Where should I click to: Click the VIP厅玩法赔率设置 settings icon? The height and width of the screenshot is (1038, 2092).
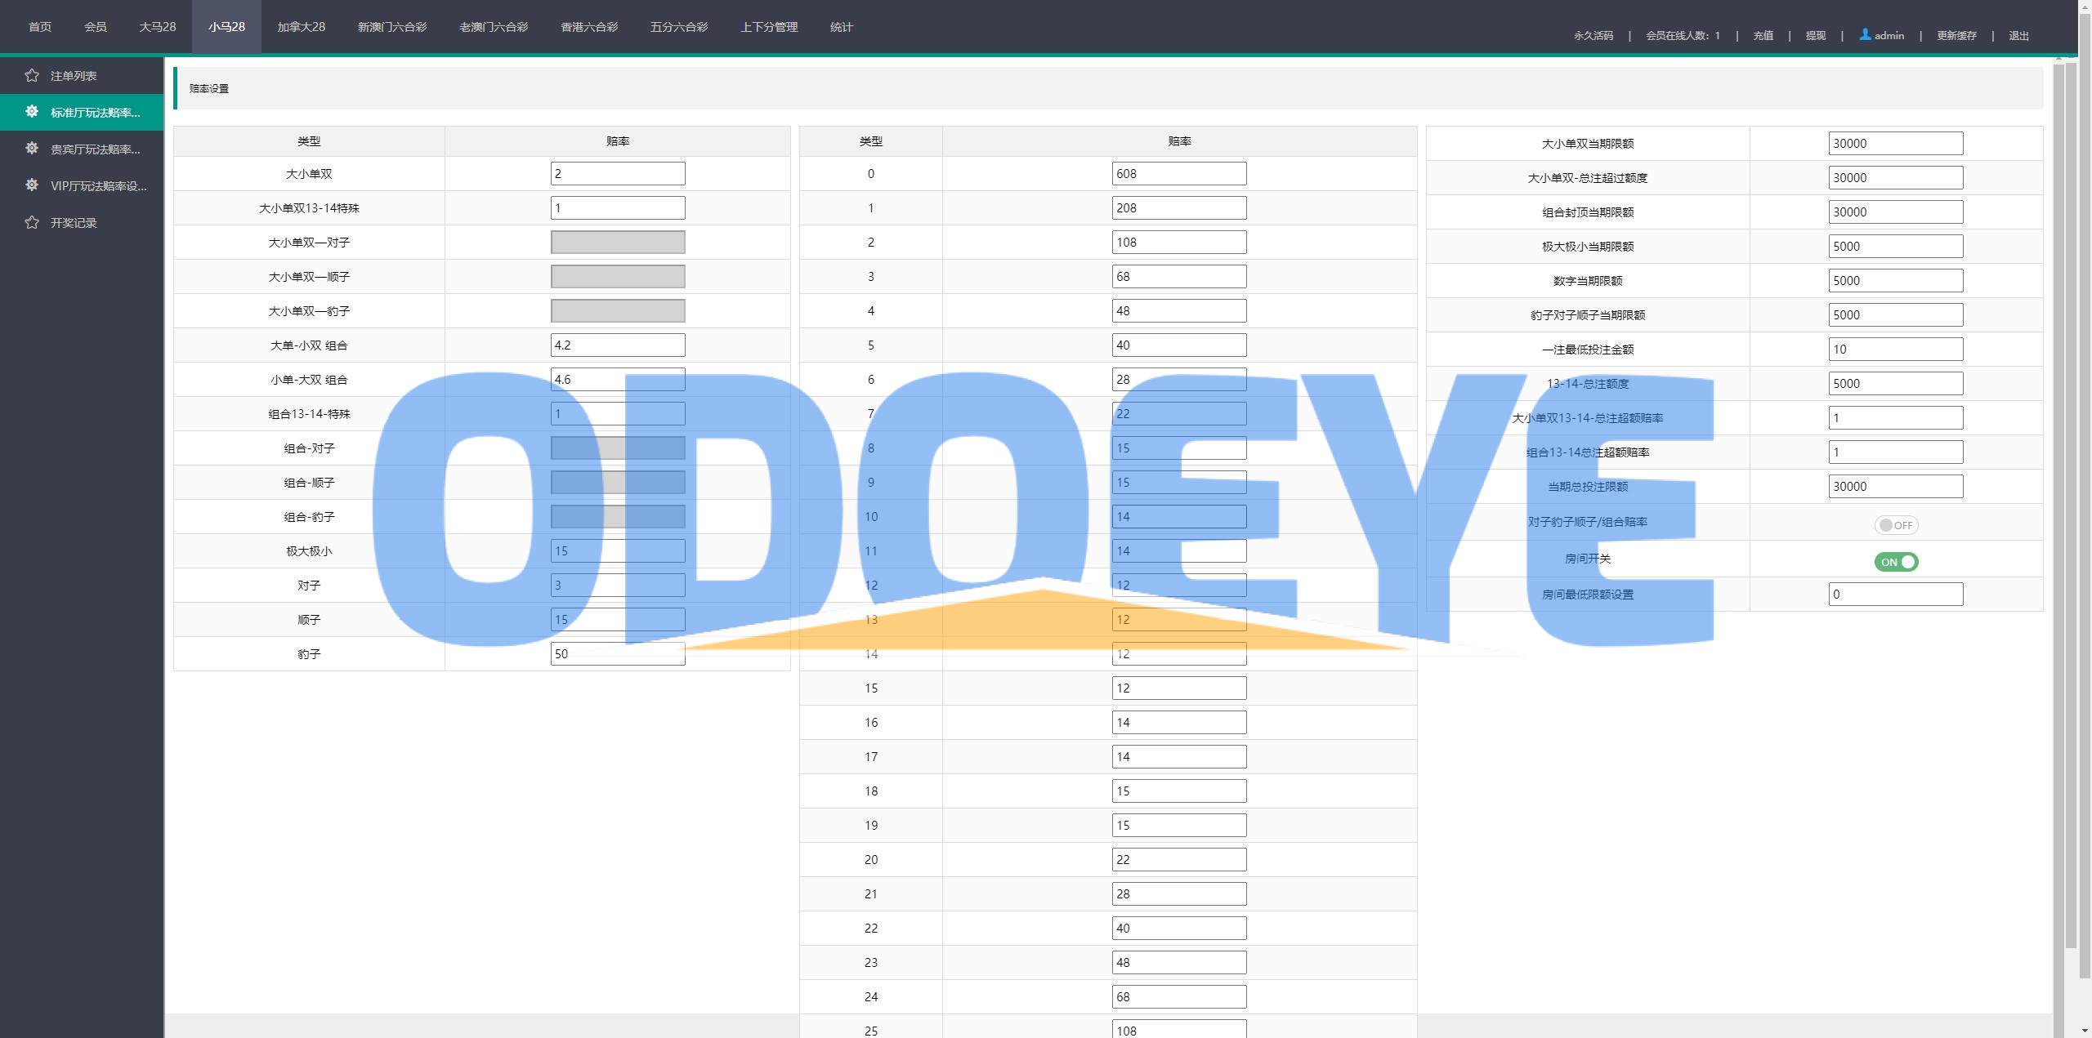coord(31,185)
